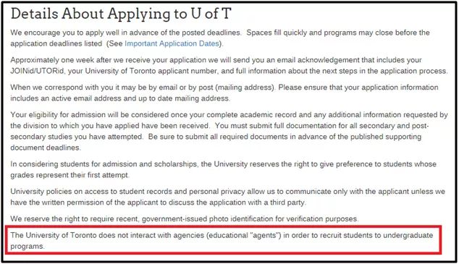Open the Important Application Dates link
Image resolution: width=459 pixels, height=264 pixels.
click(x=172, y=43)
